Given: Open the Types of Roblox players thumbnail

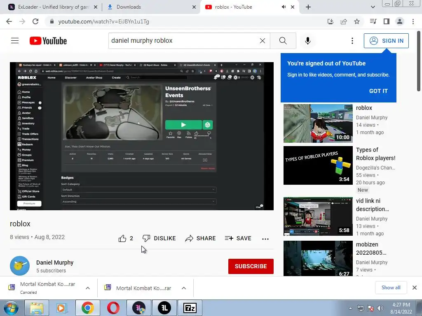Looking at the screenshot, I should (318, 165).
